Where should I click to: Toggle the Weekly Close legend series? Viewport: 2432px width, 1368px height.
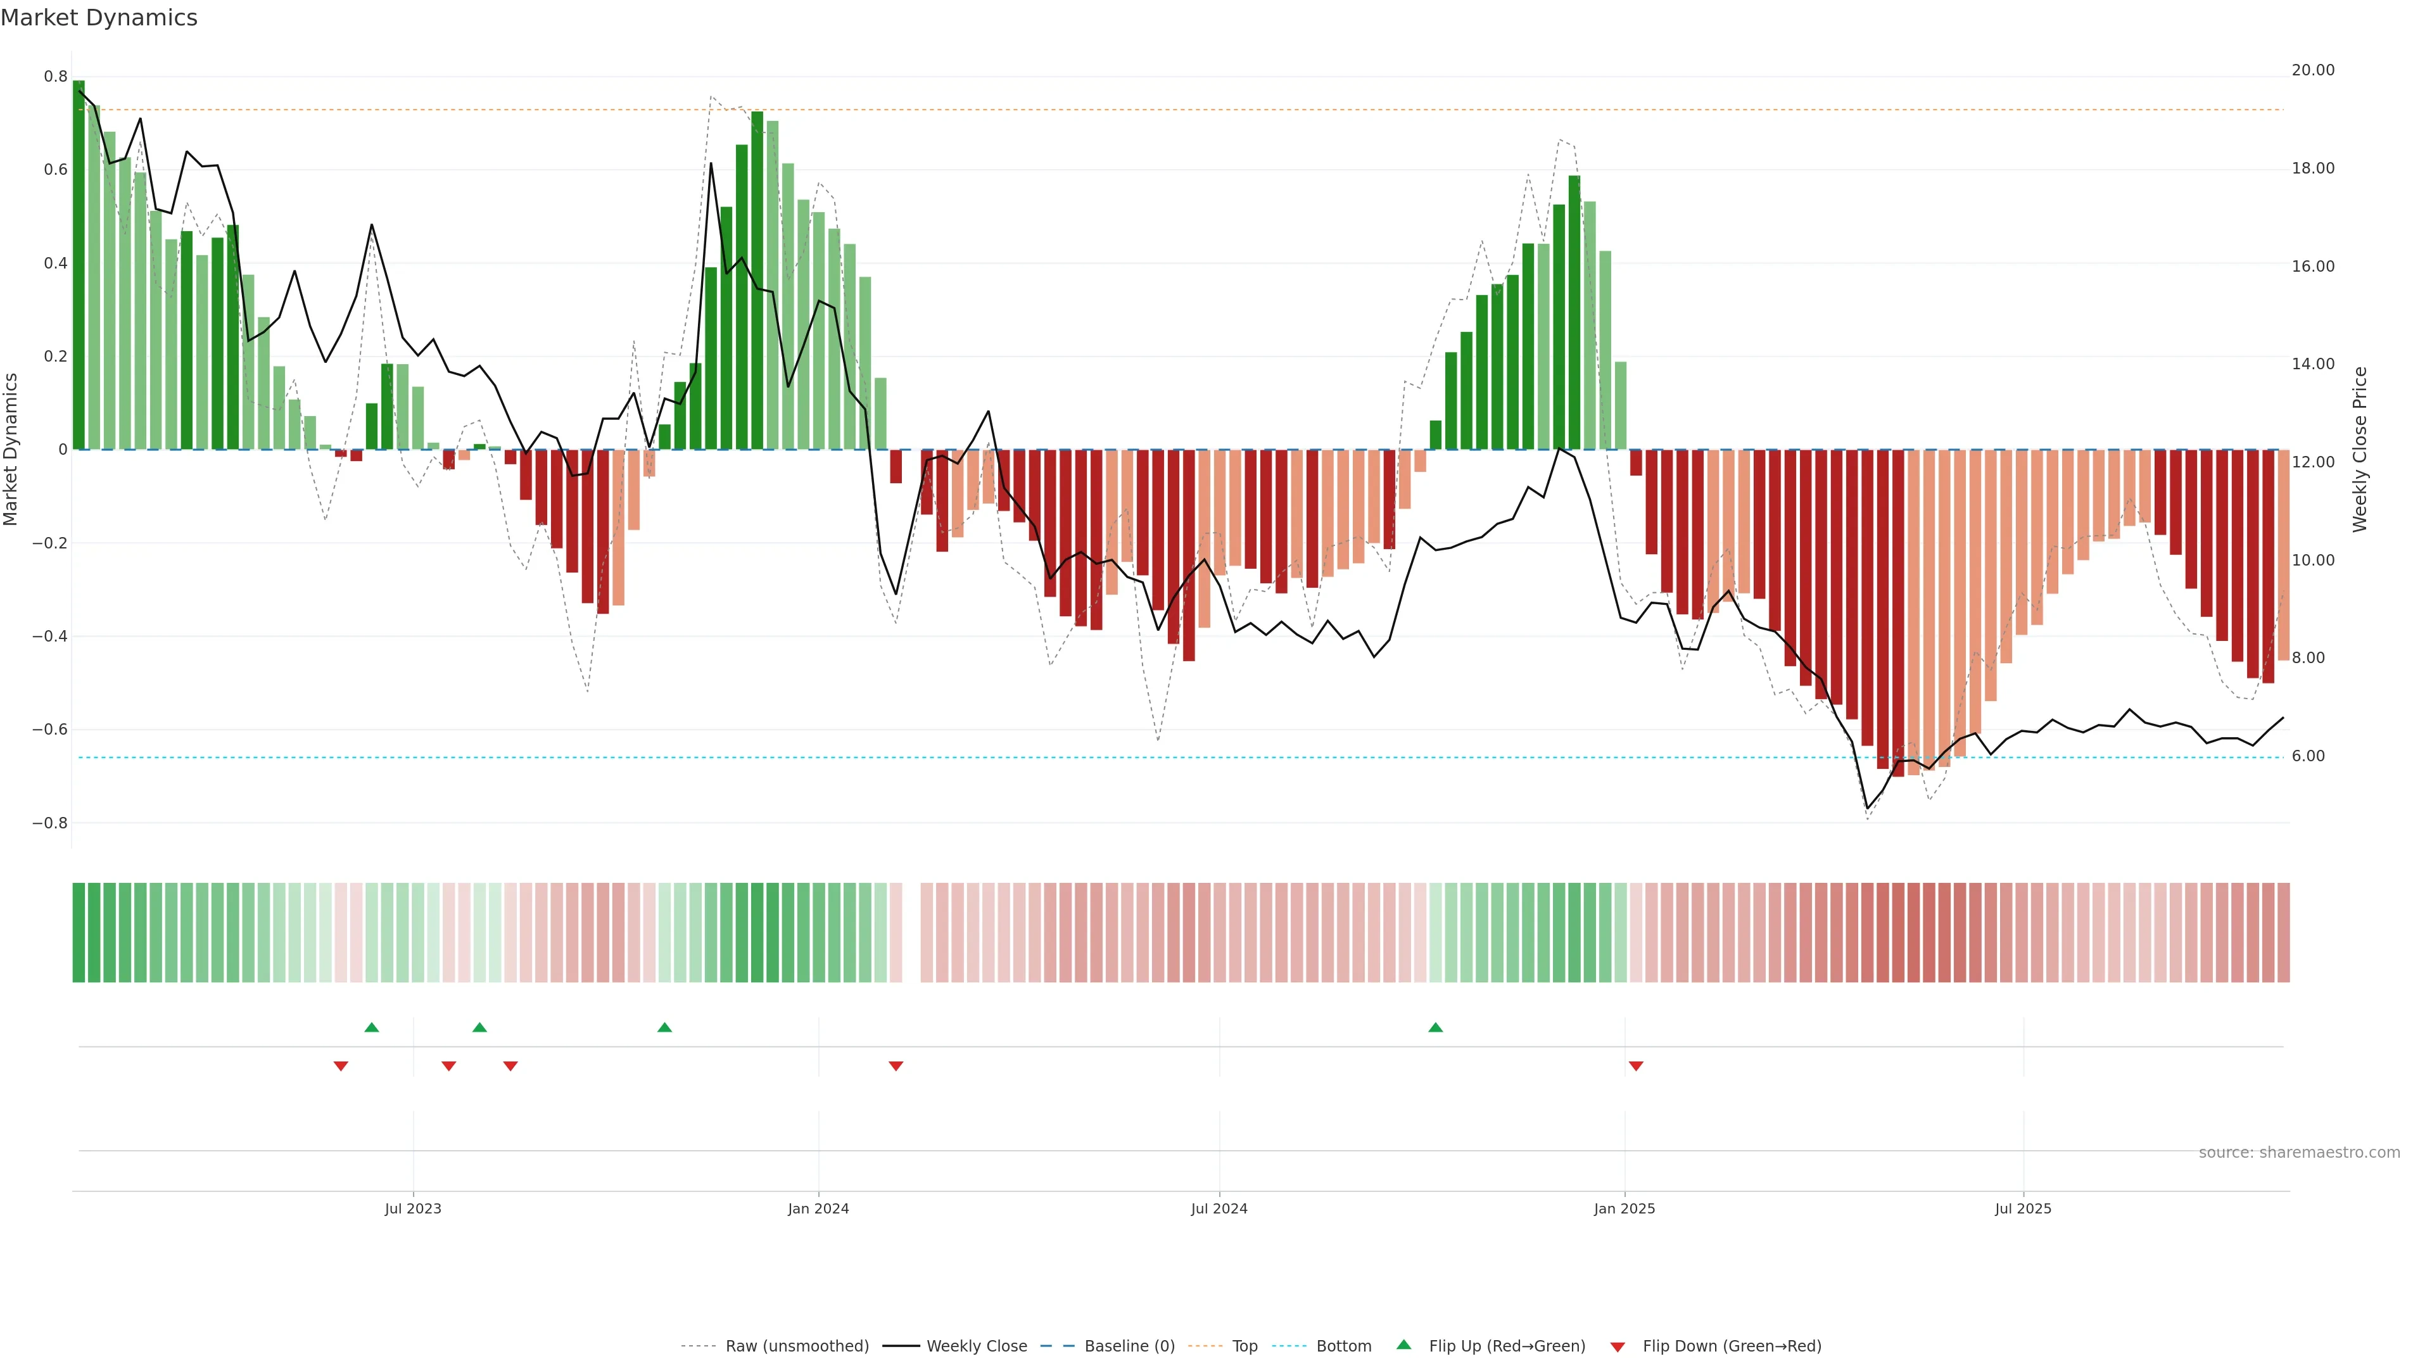976,1346
